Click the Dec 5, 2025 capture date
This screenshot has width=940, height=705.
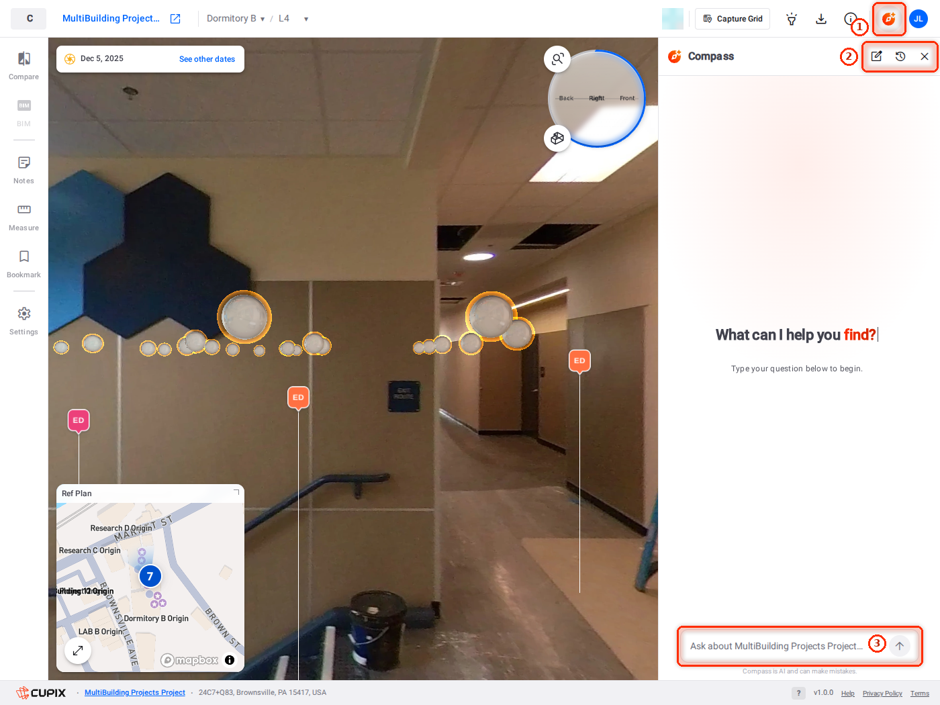pyautogui.click(x=102, y=58)
